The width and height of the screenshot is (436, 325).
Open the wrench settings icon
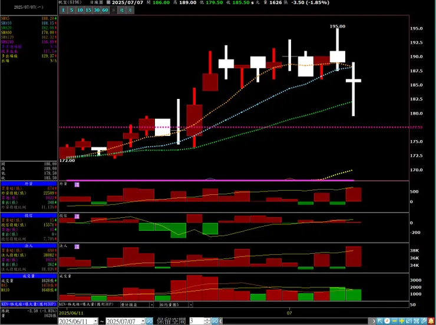coord(424,321)
